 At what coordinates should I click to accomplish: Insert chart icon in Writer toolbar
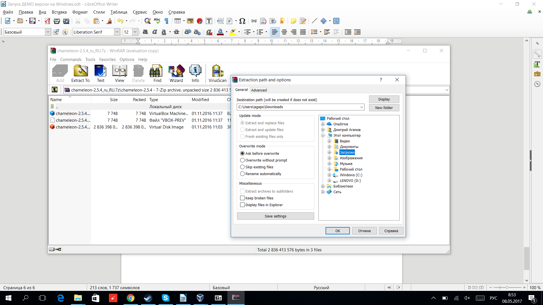(200, 21)
